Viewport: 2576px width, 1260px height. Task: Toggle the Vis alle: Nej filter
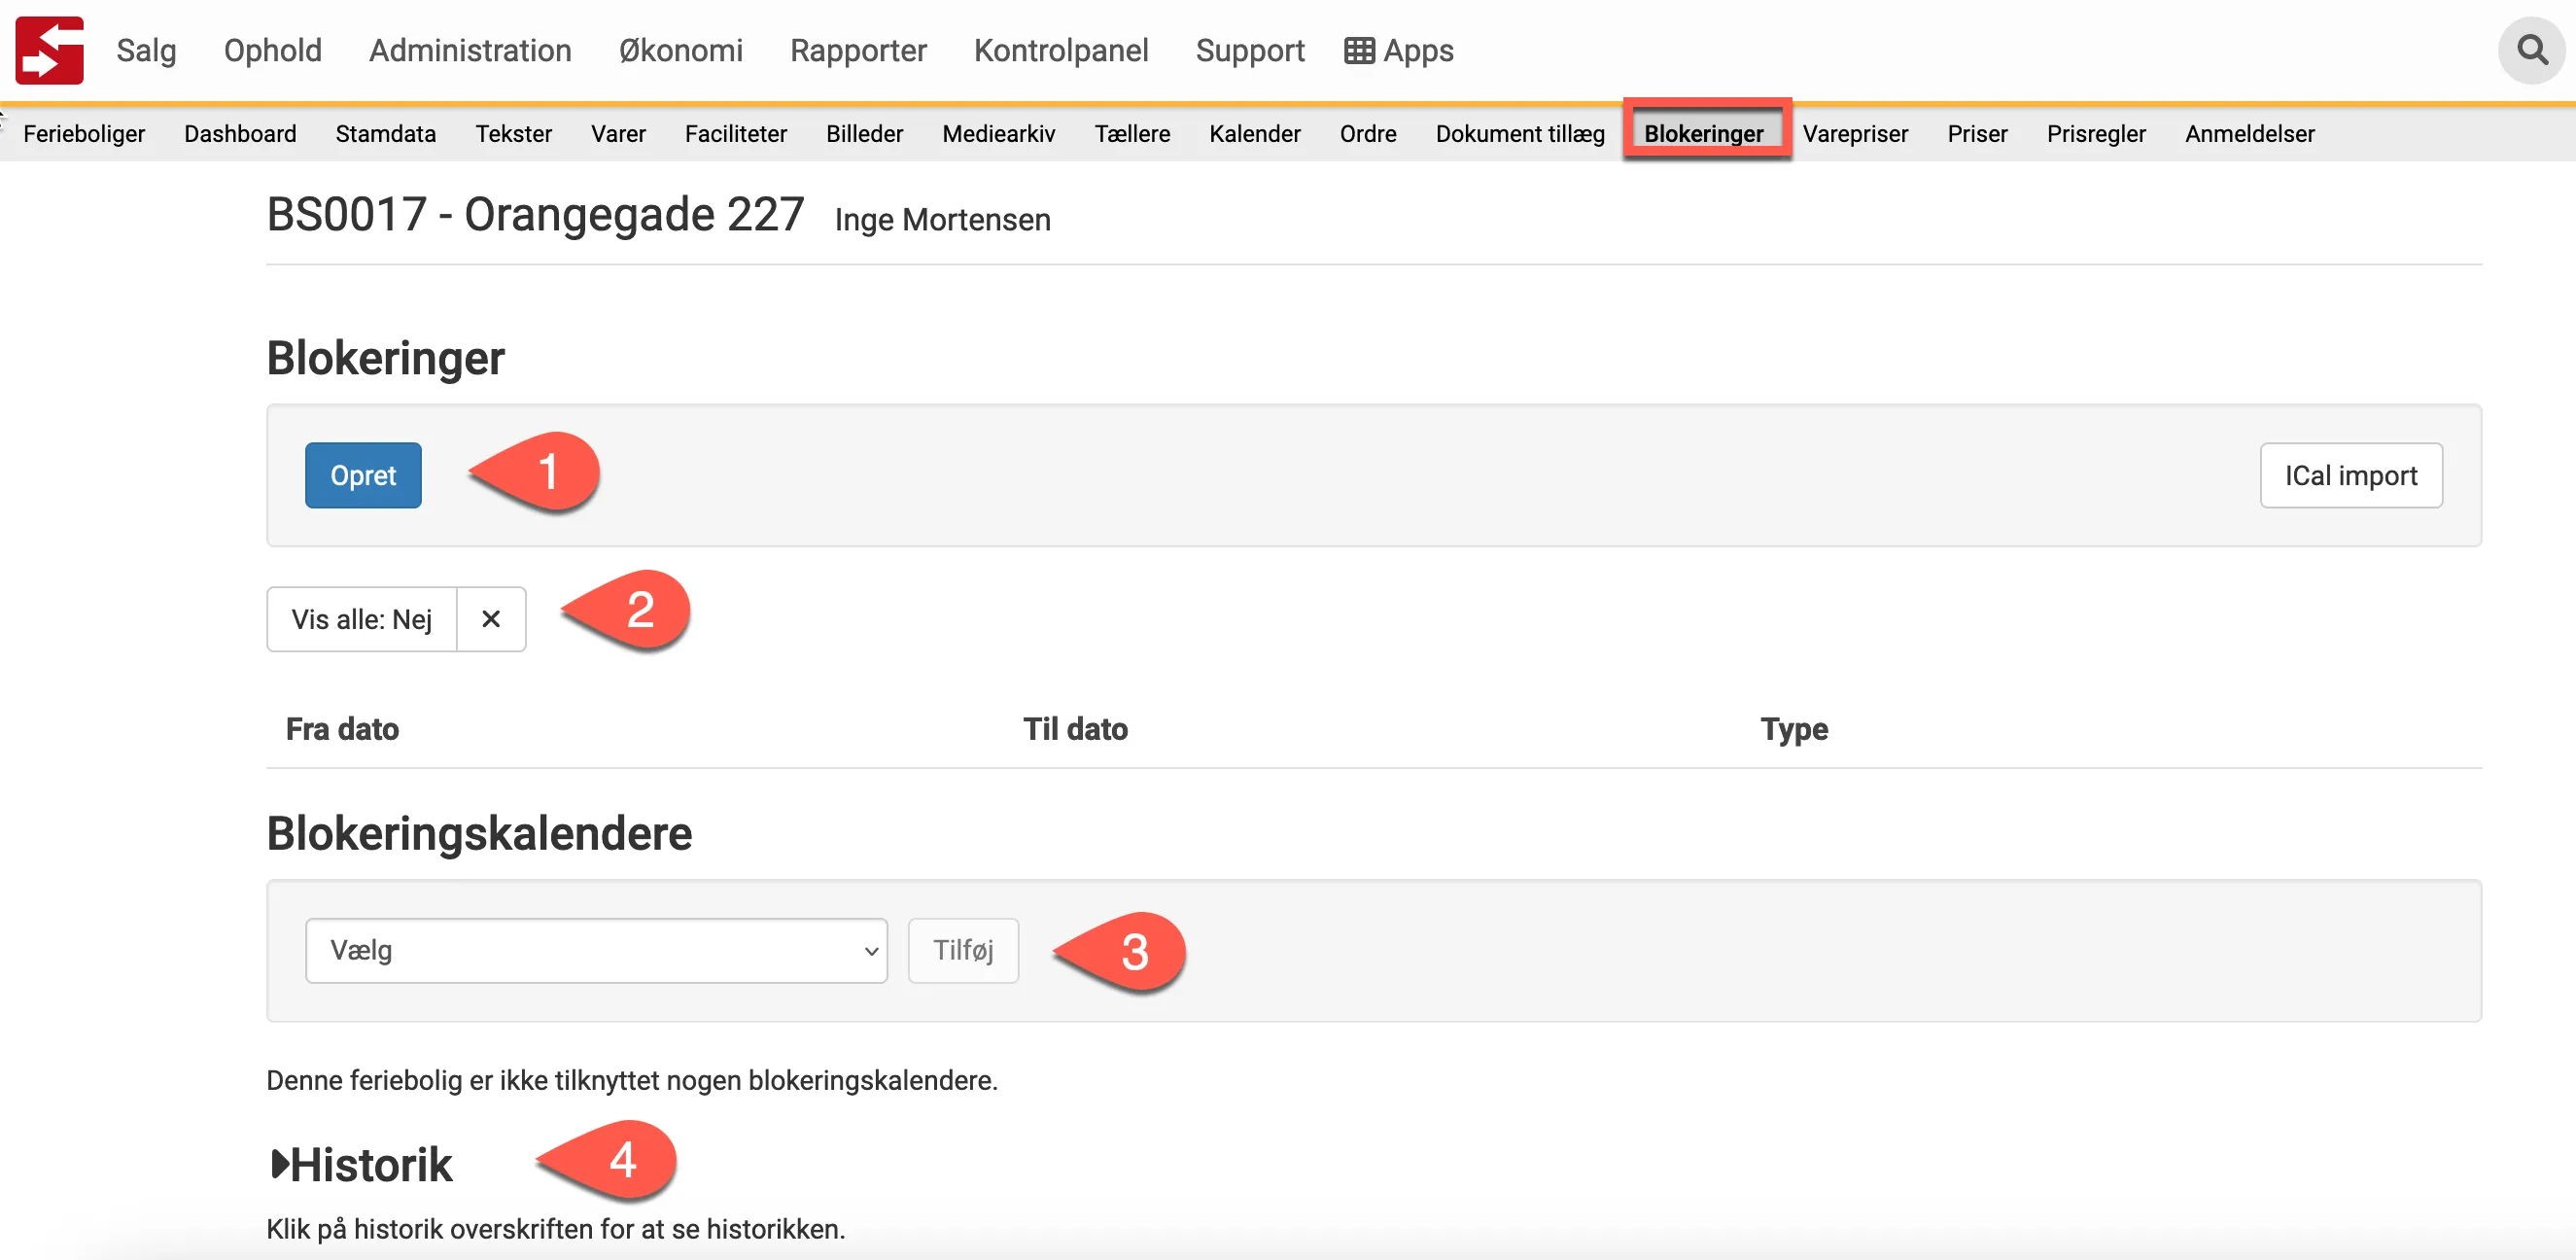(361, 619)
